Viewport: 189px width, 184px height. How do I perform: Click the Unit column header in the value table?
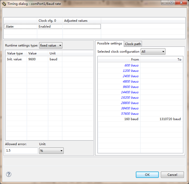(55, 53)
